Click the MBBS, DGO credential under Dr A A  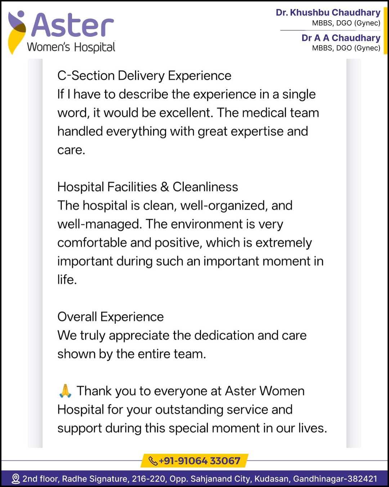[346, 48]
